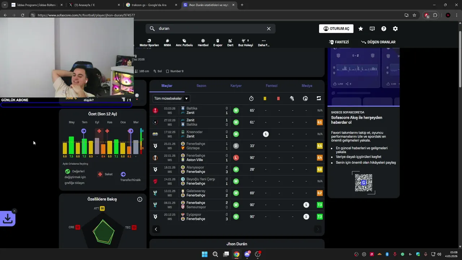Switch to the Sezon tab

click(201, 86)
